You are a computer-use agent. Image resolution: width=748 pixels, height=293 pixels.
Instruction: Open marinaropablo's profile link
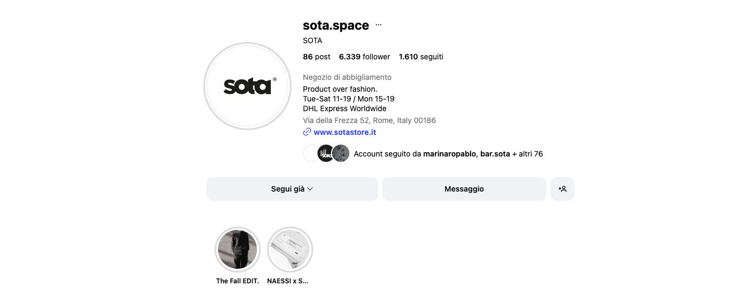coord(449,154)
